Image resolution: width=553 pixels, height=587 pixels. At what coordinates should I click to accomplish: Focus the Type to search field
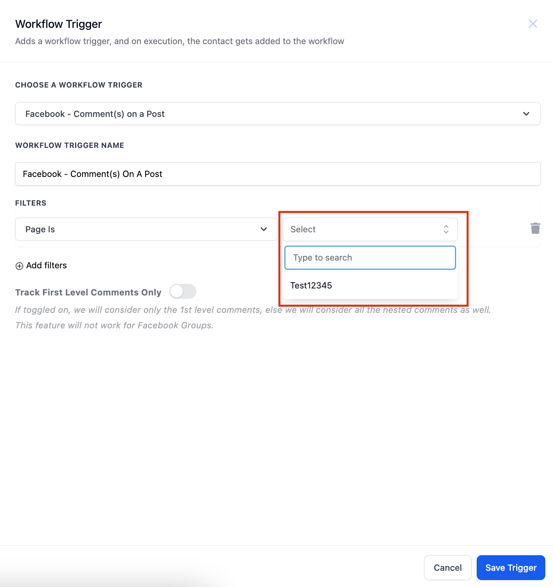tap(370, 257)
